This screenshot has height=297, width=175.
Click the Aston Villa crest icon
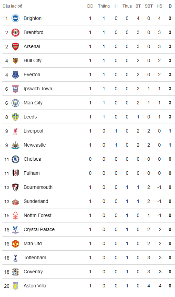click(x=15, y=286)
